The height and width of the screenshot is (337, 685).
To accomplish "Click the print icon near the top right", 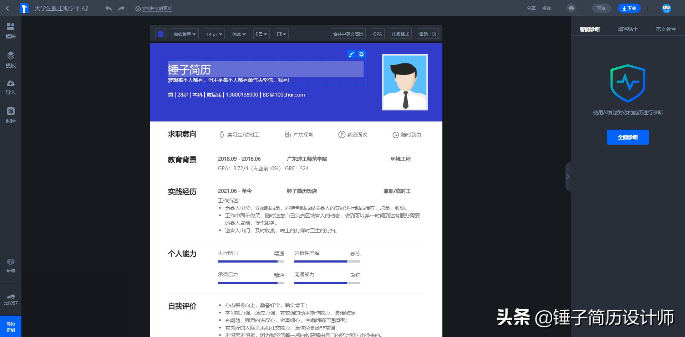I will 571,8.
